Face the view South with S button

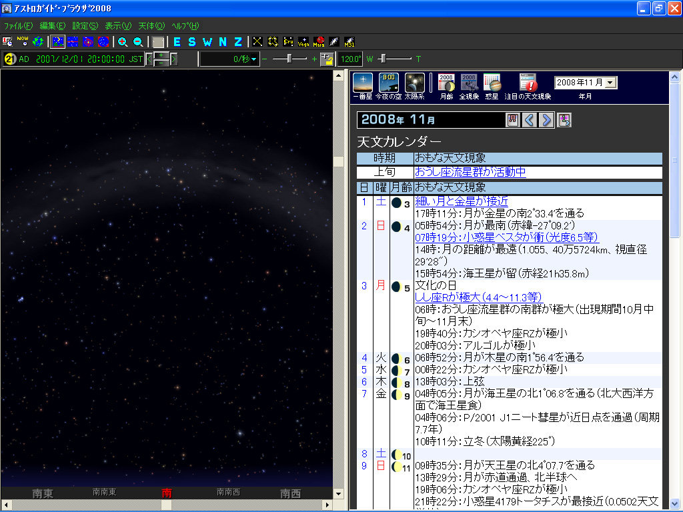(191, 42)
